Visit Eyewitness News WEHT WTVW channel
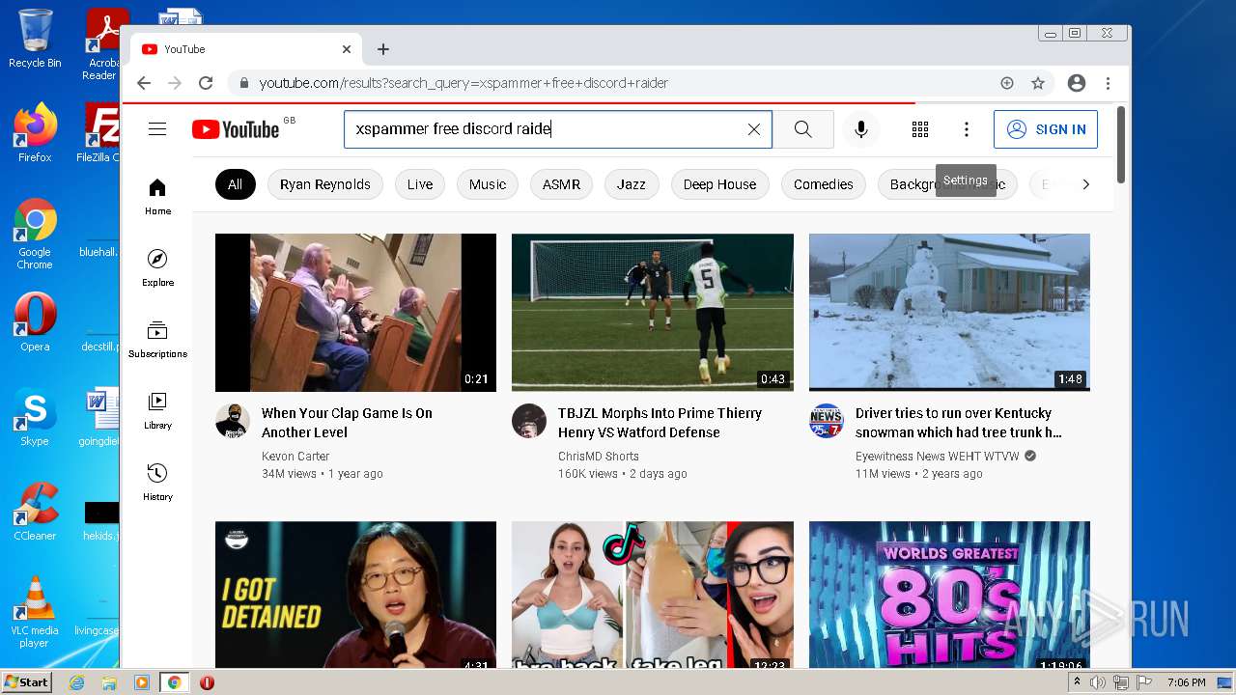 click(x=938, y=457)
